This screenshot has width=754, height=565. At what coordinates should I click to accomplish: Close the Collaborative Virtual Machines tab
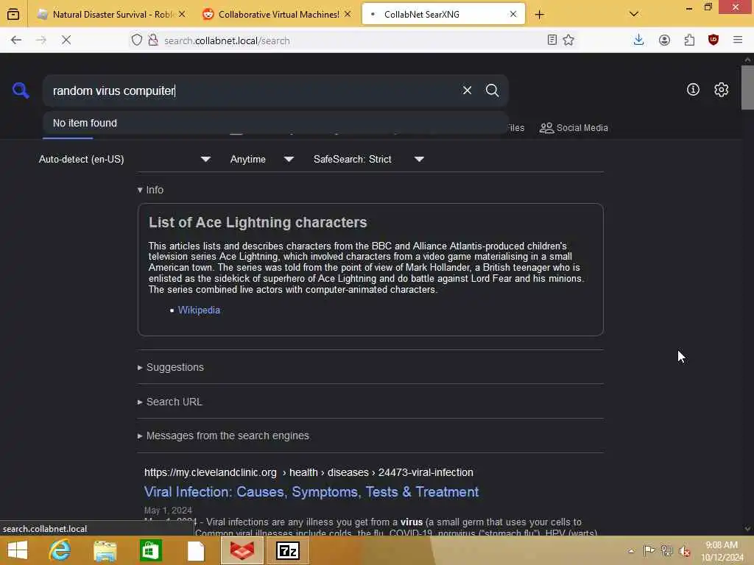348,15
